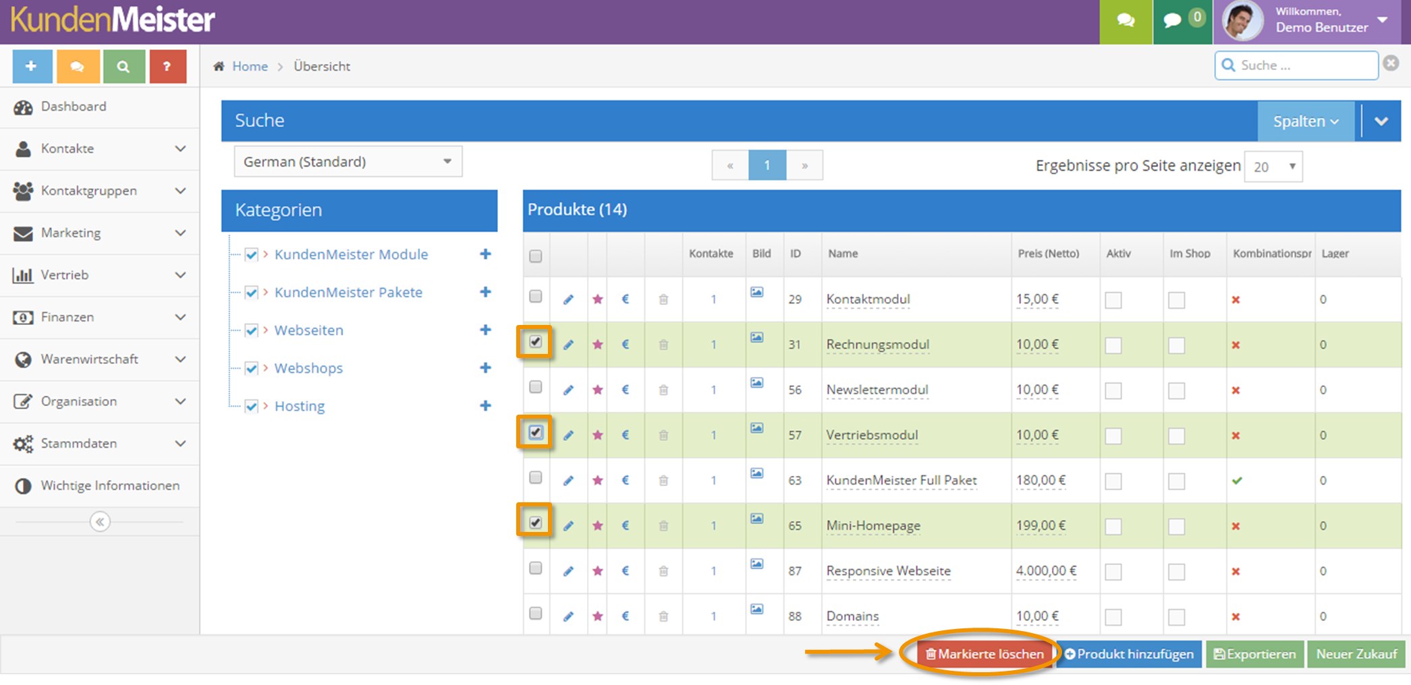Open the Spalten columns dropdown

(1306, 121)
